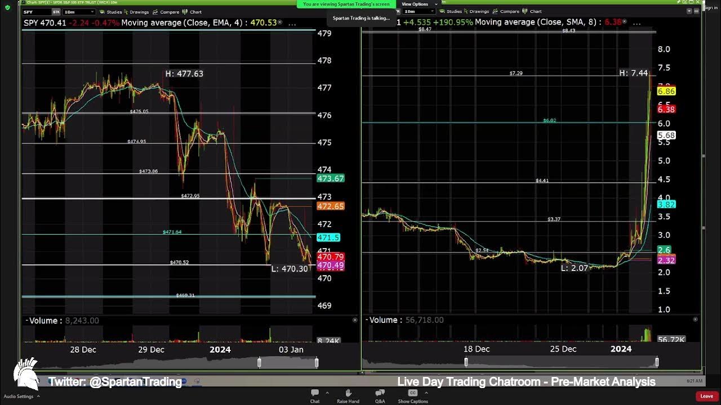
Task: Open Compare in the right chart toolbar
Action: pyautogui.click(x=506, y=11)
